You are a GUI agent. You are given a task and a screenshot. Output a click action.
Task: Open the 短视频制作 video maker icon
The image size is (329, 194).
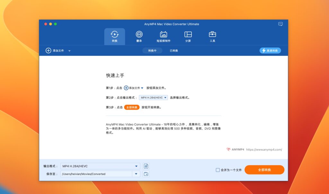(x=163, y=34)
